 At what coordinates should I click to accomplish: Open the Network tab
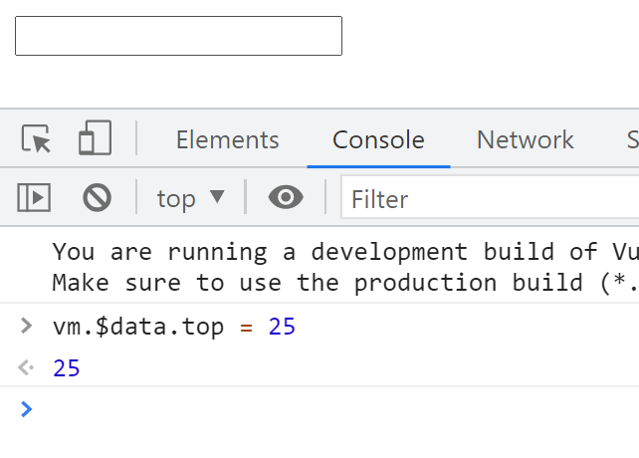(x=525, y=139)
